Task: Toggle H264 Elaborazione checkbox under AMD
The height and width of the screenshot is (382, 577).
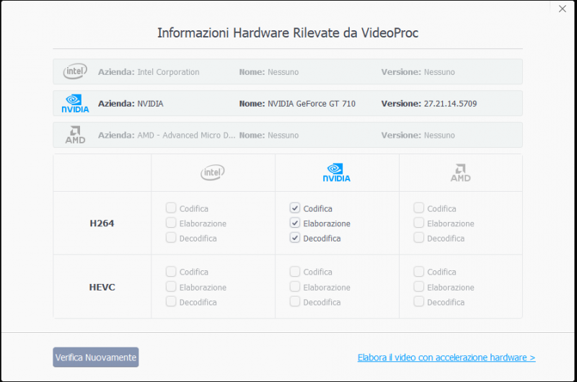Action: 419,223
